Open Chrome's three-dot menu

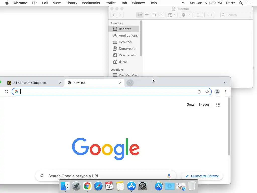(225, 92)
